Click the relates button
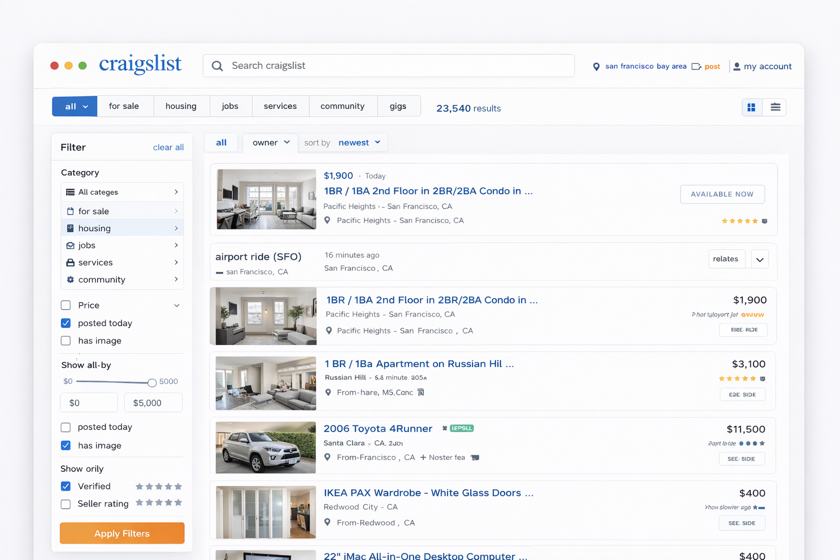The image size is (840, 560). (x=726, y=259)
